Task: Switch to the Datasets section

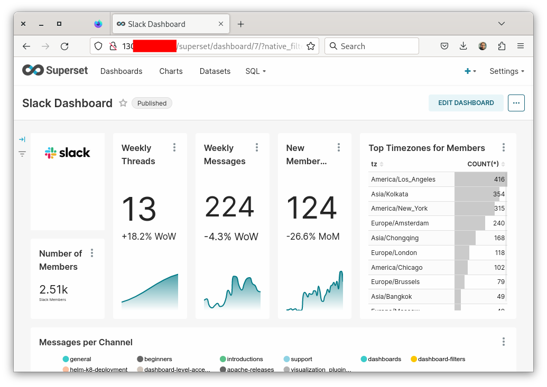Action: tap(215, 71)
